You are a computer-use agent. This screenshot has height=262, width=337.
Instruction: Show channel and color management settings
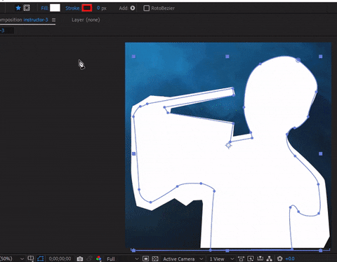[99, 258]
